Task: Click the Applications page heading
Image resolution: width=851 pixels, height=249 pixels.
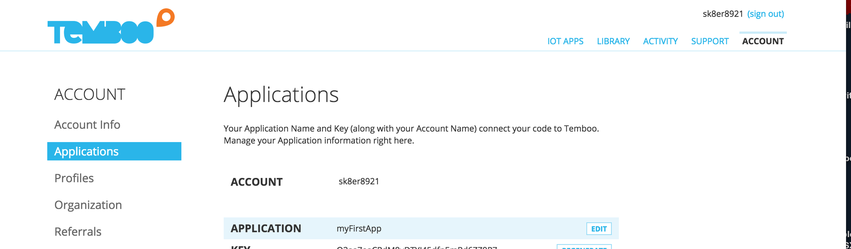Action: [281, 95]
